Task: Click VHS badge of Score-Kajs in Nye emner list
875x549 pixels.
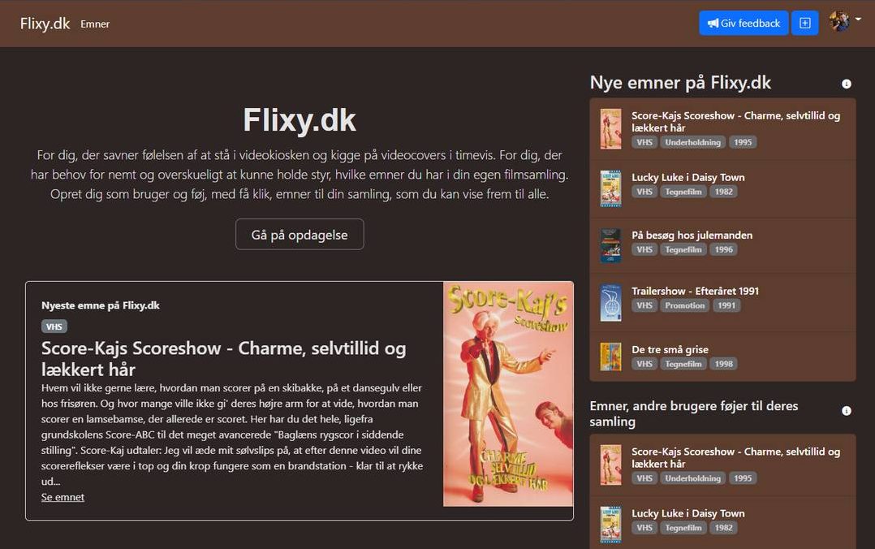Action: (x=644, y=142)
